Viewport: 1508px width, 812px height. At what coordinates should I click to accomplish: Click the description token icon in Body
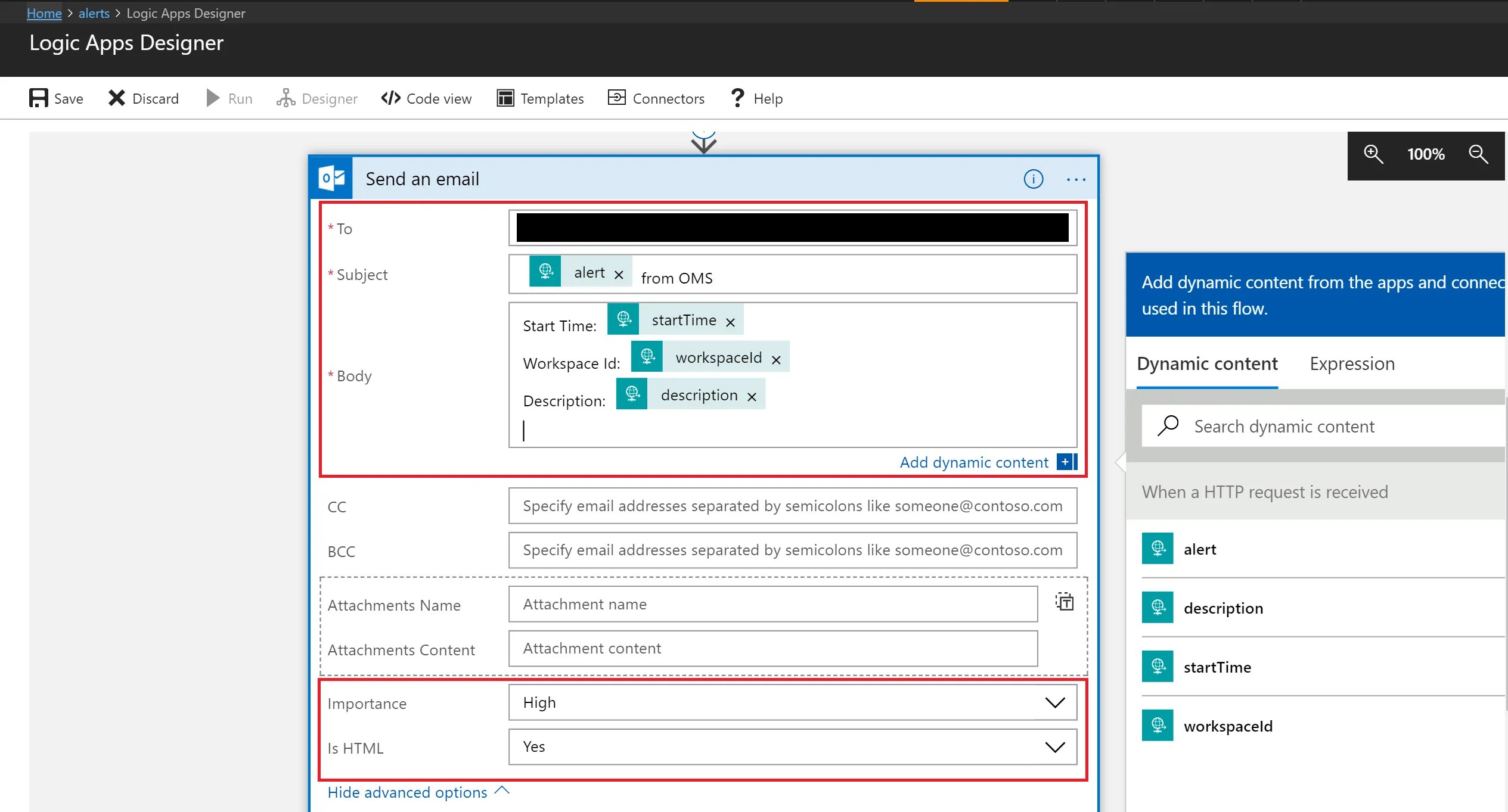(x=632, y=394)
